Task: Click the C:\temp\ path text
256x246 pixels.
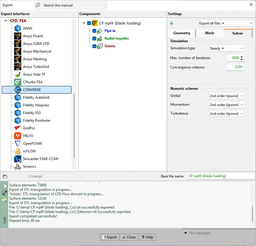Action: point(35,176)
